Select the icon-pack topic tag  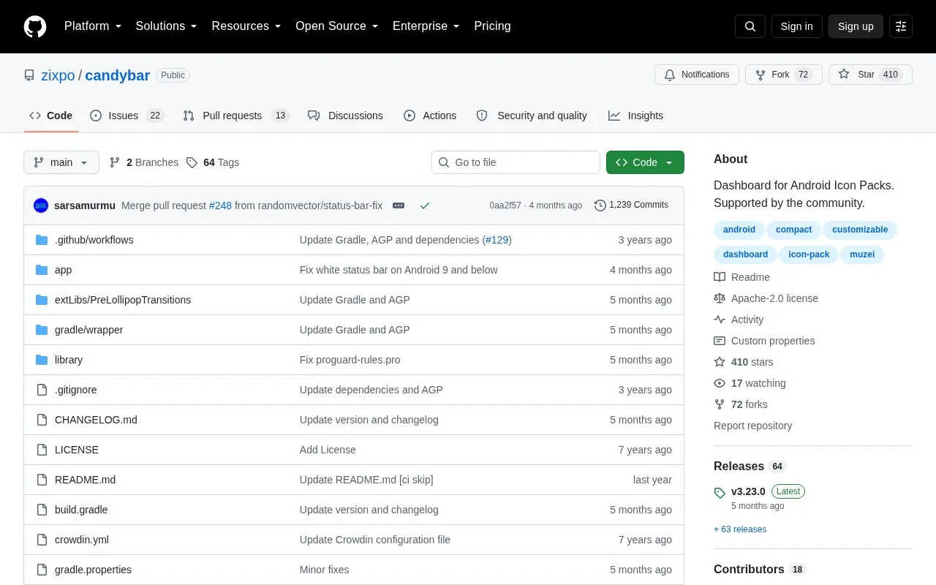[809, 254]
